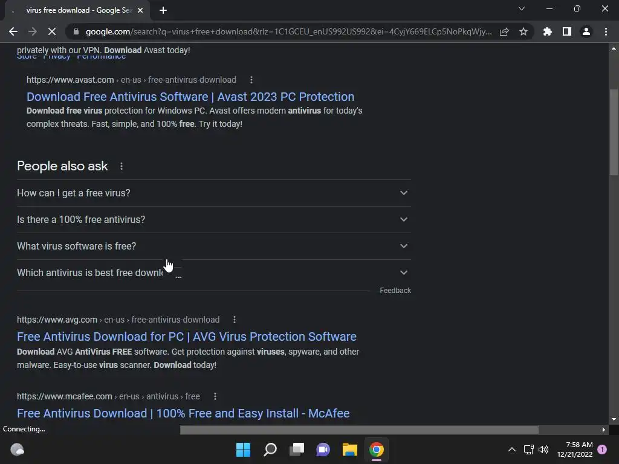619x464 pixels.
Task: Open the Windows Start menu
Action: point(243,449)
